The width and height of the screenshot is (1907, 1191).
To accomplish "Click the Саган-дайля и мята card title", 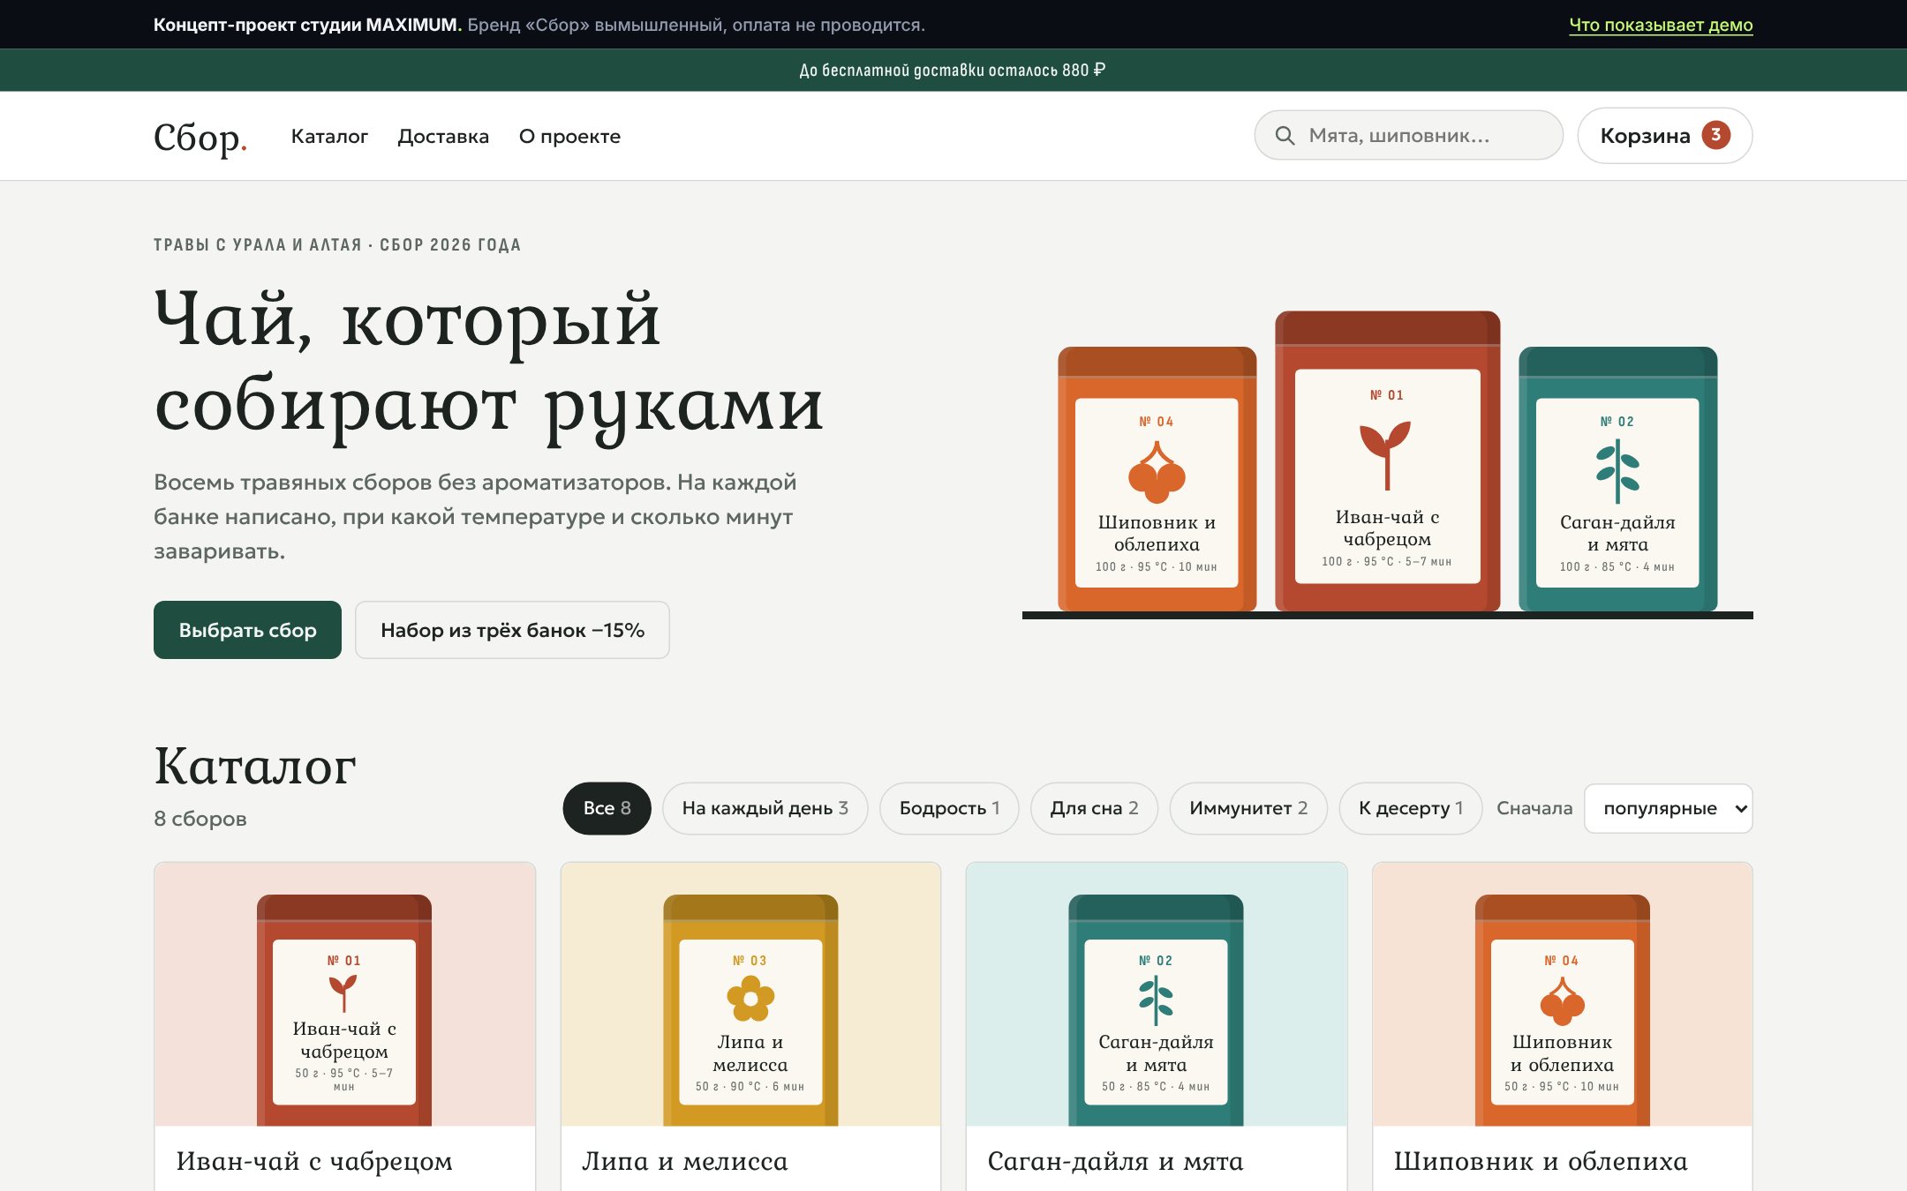I will click(1115, 1161).
